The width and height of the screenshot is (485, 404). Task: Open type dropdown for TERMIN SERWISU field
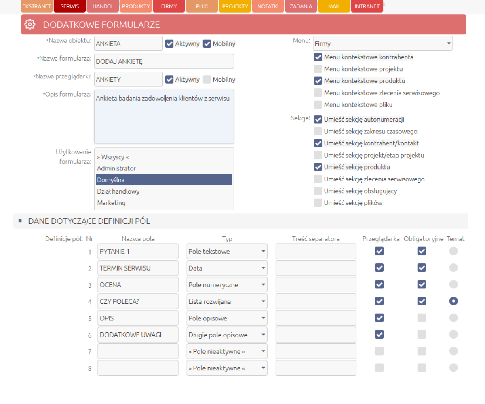coord(227,268)
